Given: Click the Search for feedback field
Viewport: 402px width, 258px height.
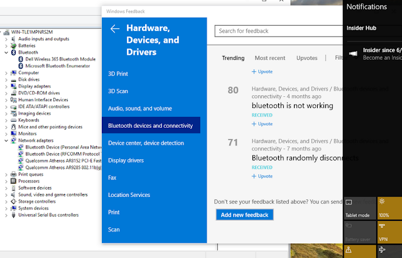Looking at the screenshot, I should [x=279, y=31].
